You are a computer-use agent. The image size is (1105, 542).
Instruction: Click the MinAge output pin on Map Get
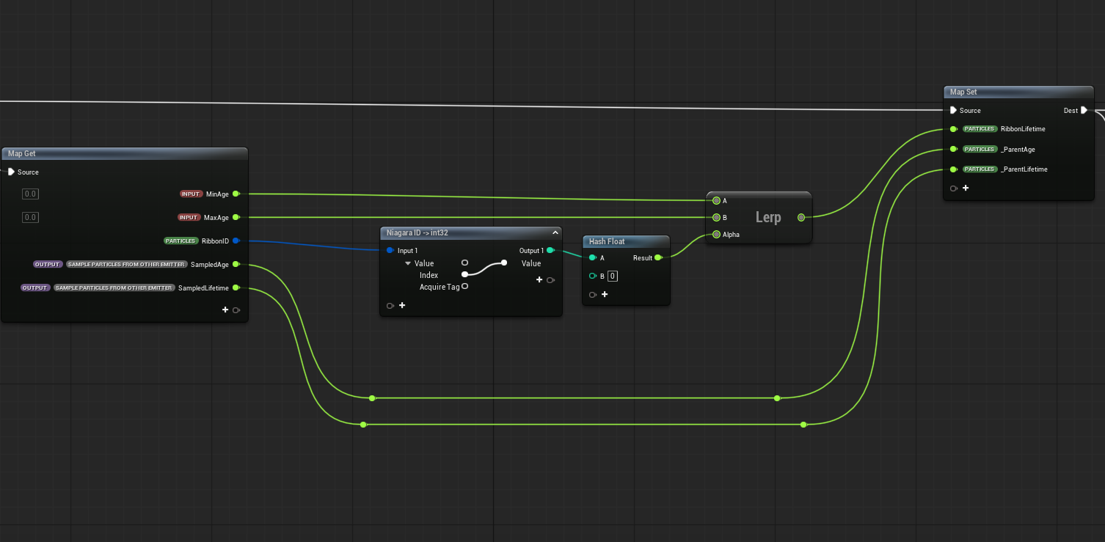[236, 194]
